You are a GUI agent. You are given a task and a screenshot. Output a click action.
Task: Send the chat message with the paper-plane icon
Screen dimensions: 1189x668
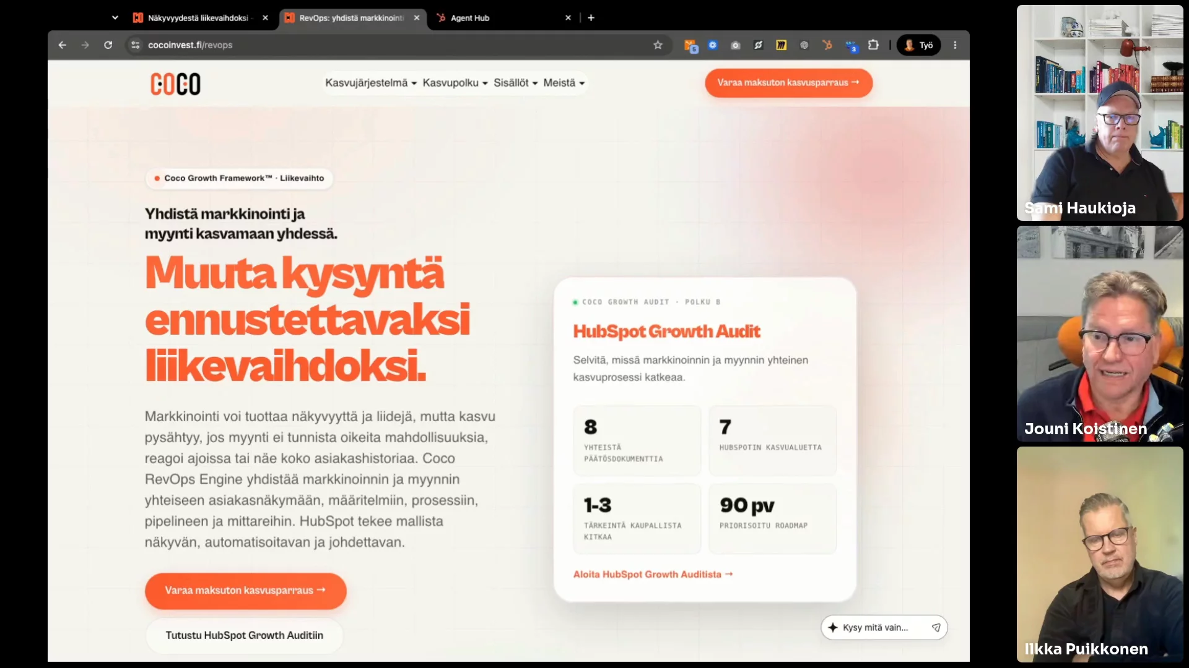point(936,628)
